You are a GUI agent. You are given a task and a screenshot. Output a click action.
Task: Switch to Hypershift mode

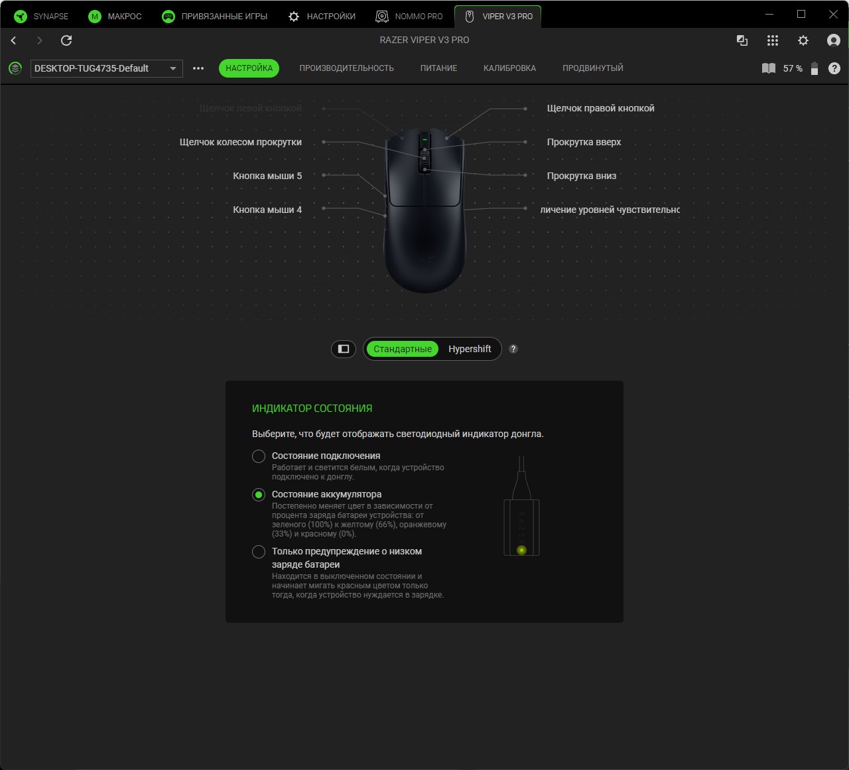(470, 349)
